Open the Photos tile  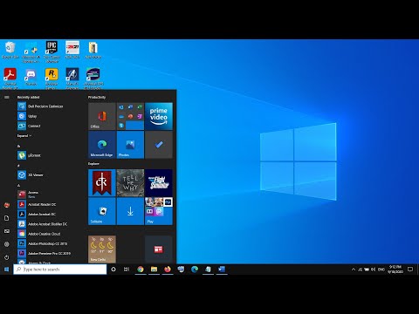[130, 145]
